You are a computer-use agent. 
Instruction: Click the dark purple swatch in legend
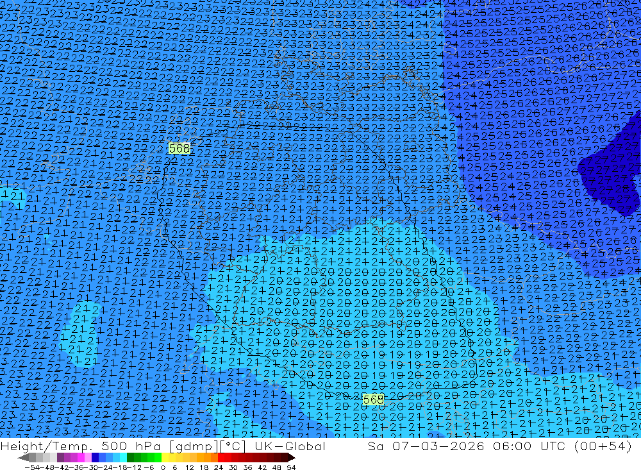point(60,458)
